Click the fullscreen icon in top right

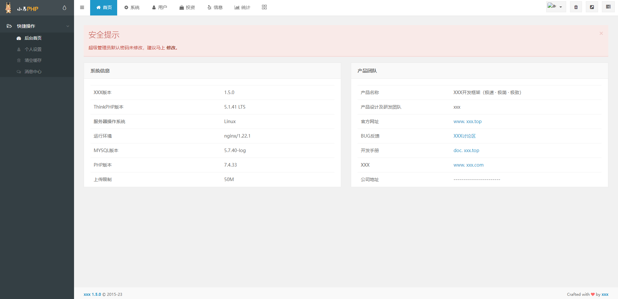click(592, 7)
